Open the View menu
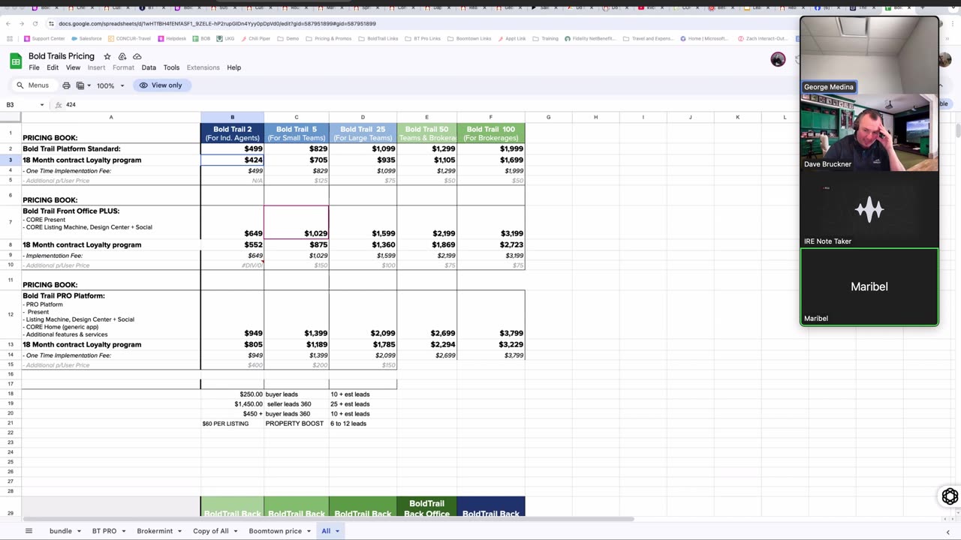Screen dimensions: 961x540 [x=73, y=67]
